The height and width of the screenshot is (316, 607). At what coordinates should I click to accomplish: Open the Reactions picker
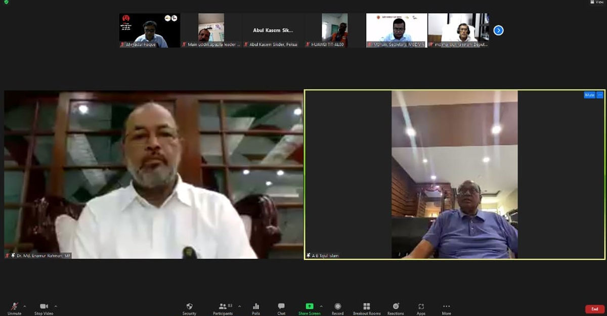396,308
